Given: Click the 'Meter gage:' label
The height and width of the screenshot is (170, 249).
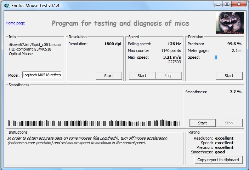Looking at the screenshot, I should tap(198, 51).
